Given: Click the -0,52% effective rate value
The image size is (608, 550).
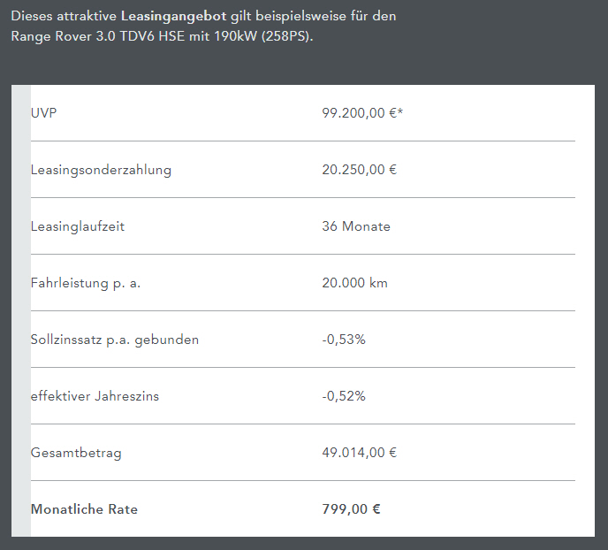Looking at the screenshot, I should click(344, 396).
